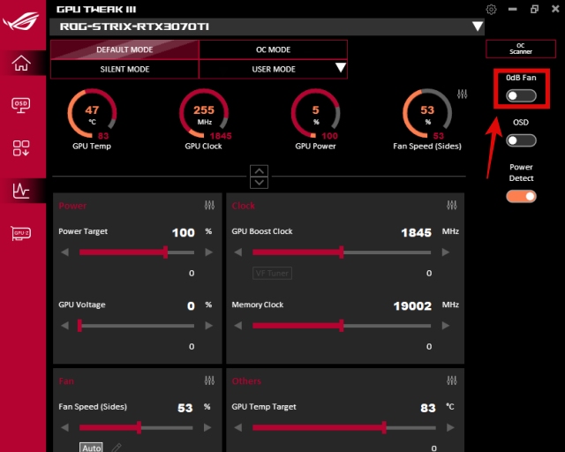The image size is (565, 452).
Task: Click Power Target value 100
Action: click(184, 232)
